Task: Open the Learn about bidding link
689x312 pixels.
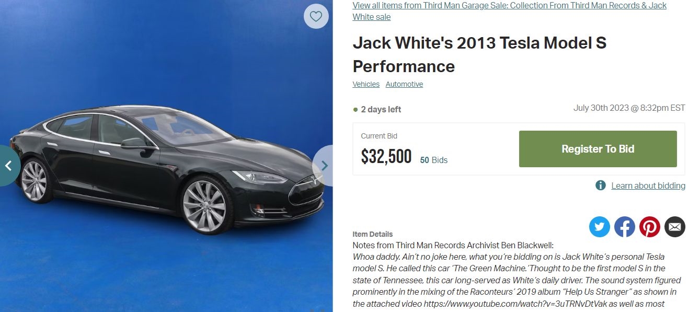Action: point(648,186)
